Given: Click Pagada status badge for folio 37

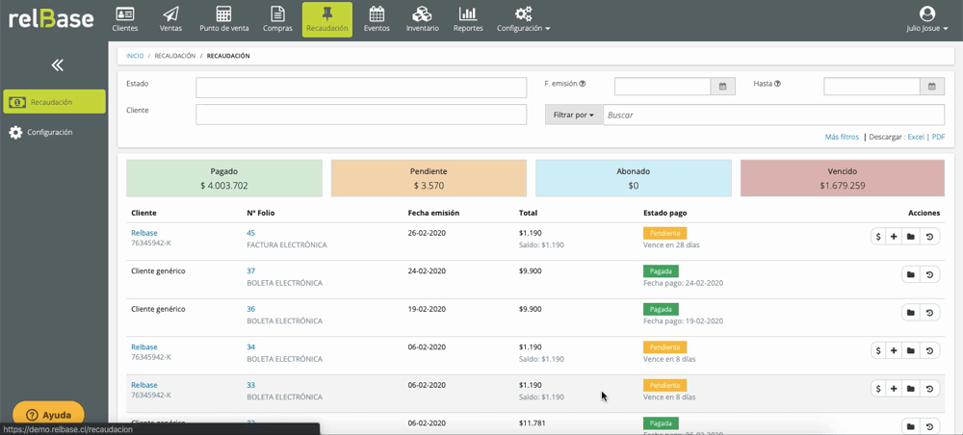Looking at the screenshot, I should tap(661, 271).
